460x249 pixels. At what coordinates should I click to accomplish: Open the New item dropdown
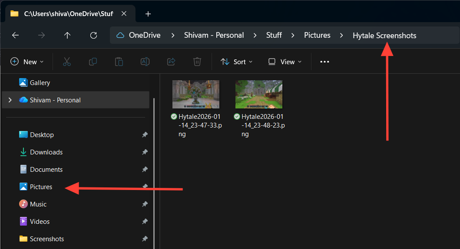click(x=27, y=62)
